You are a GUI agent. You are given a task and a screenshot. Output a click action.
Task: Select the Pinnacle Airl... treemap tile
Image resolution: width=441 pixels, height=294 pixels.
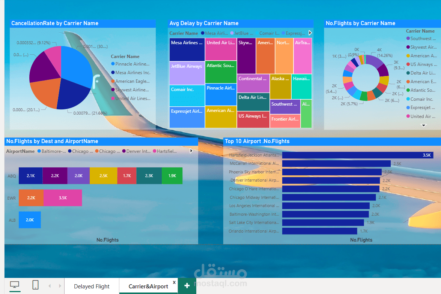point(221,94)
